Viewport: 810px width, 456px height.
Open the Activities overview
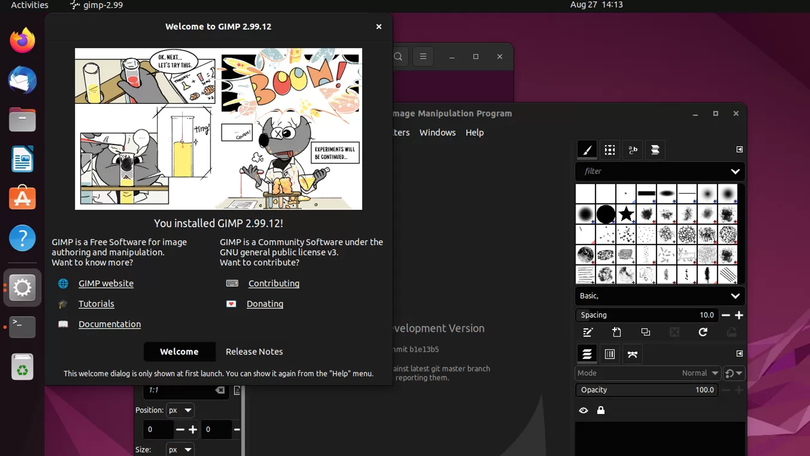(30, 5)
